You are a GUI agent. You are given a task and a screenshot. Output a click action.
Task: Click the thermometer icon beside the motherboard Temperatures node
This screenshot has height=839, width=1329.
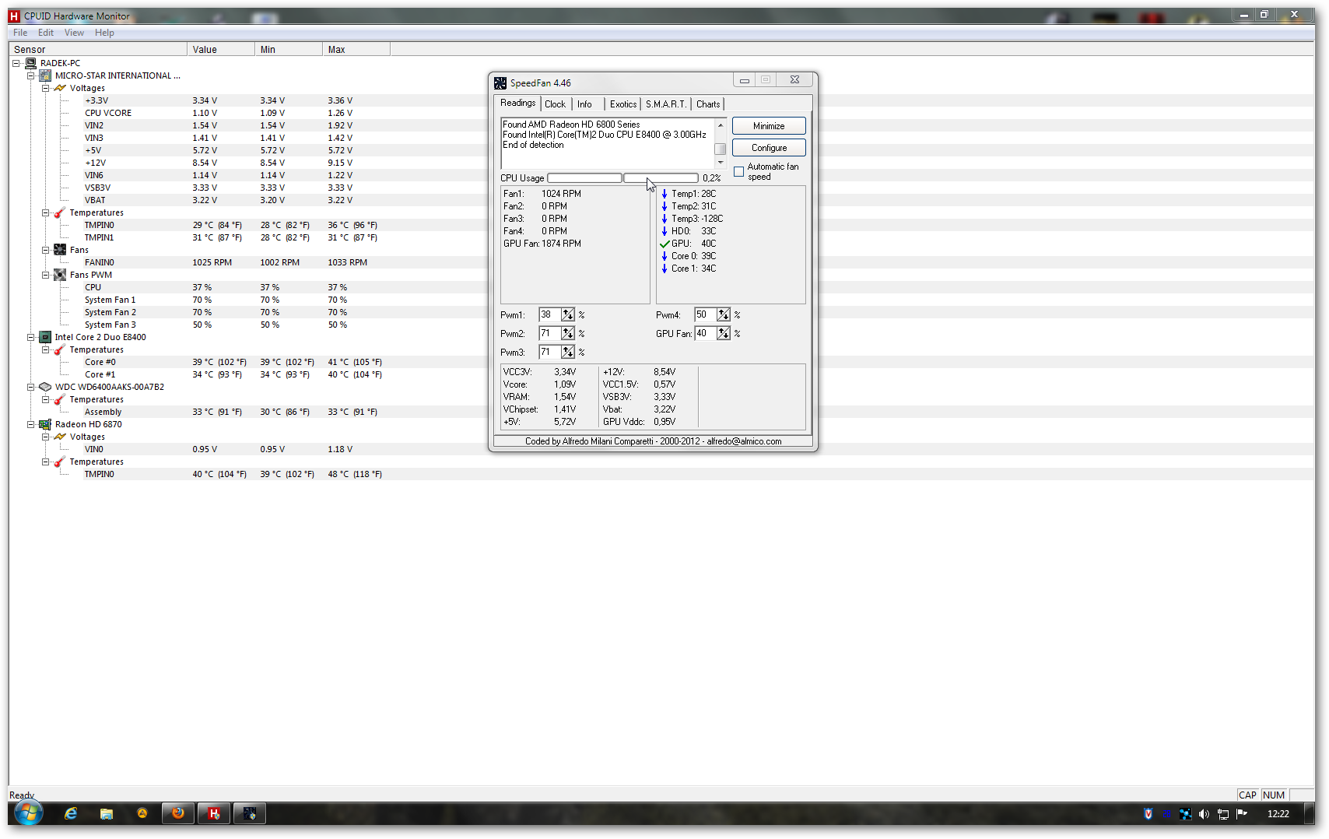(x=60, y=212)
